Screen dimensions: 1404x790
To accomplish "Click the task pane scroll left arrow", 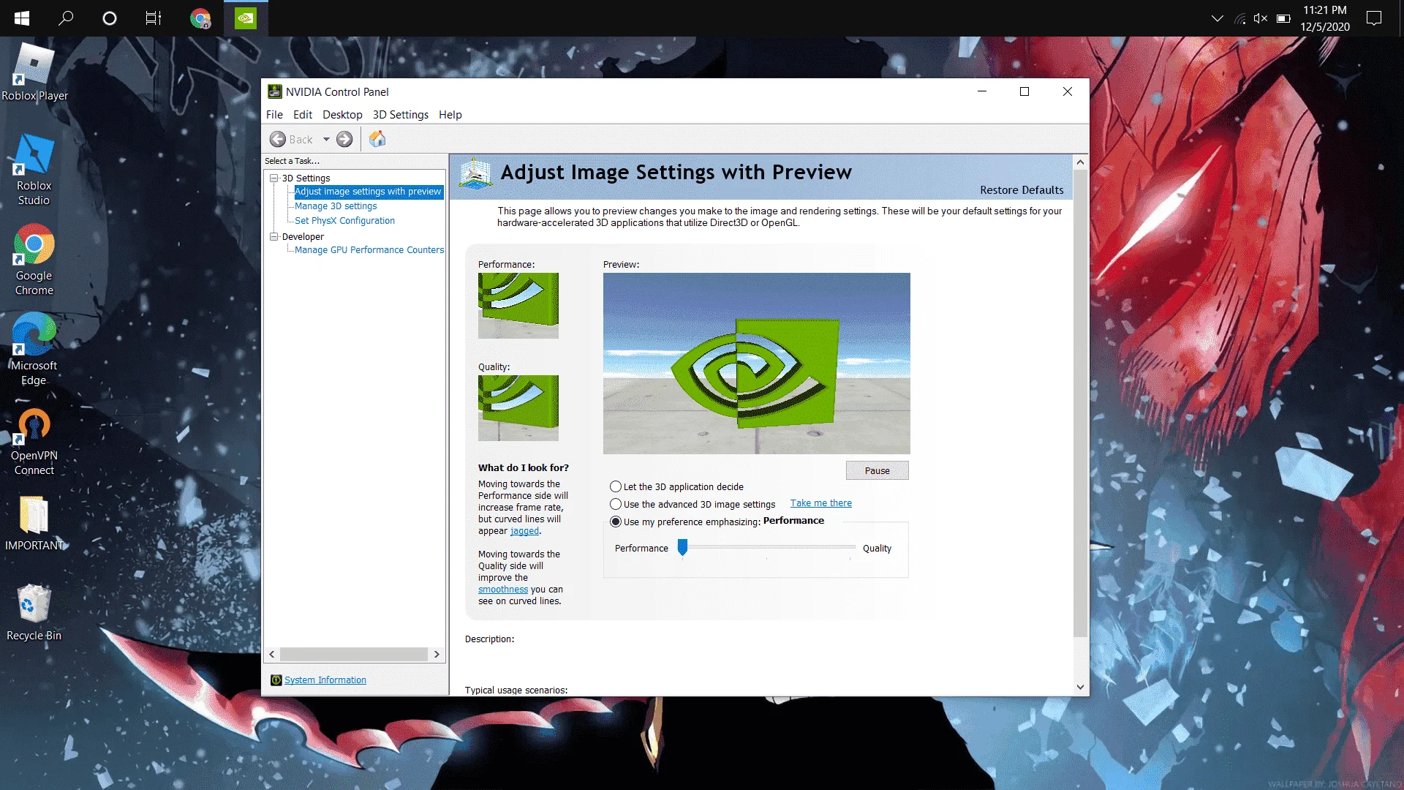I will [x=272, y=655].
